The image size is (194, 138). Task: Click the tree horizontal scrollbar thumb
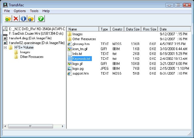[31, 126]
